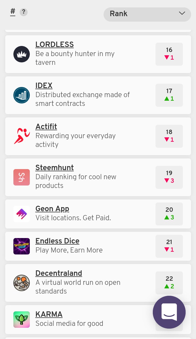Open the Geon App logo icon

coord(22,214)
